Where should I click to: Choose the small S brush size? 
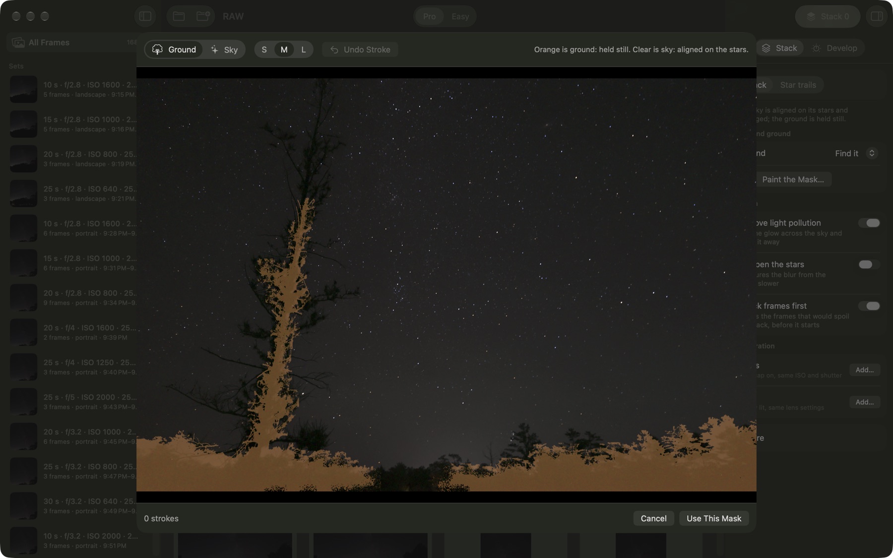[264, 50]
